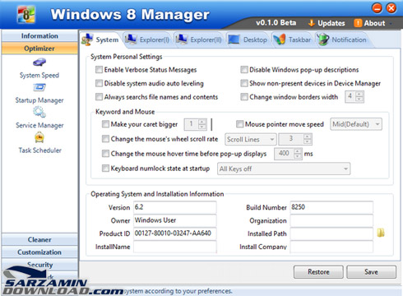This screenshot has height=296, width=403.
Task: Open the Scroll Lines dropdown
Action: tap(250, 139)
